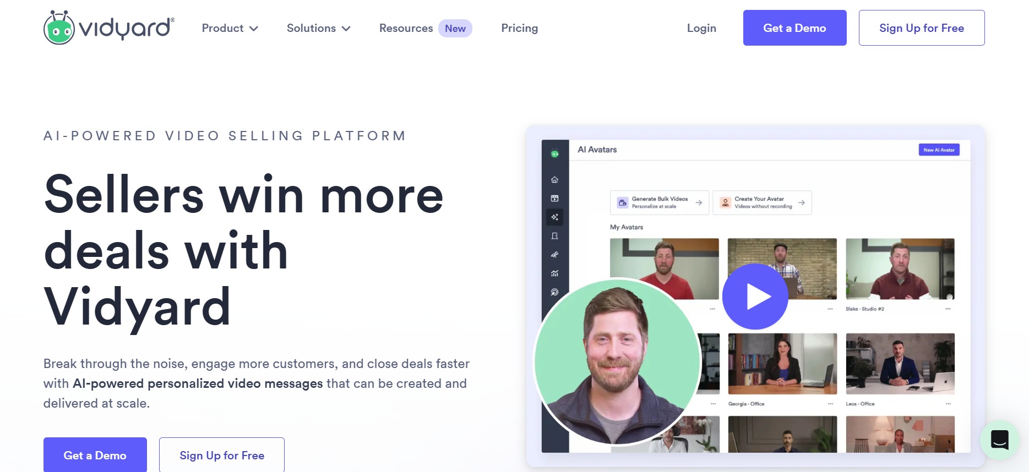The height and width of the screenshot is (472, 1029).
Task: Play the AI Avatars demo video
Action: 755,297
